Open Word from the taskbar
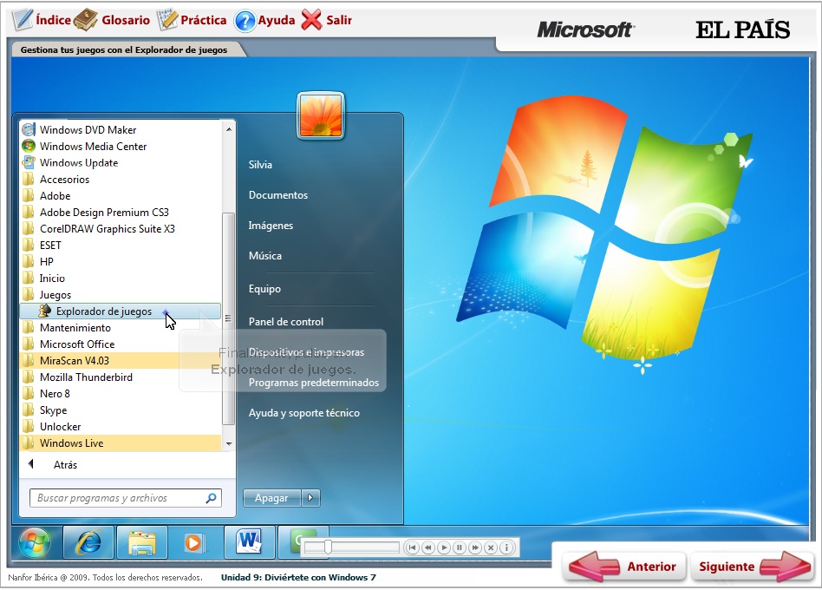This screenshot has width=822, height=590. 249,542
